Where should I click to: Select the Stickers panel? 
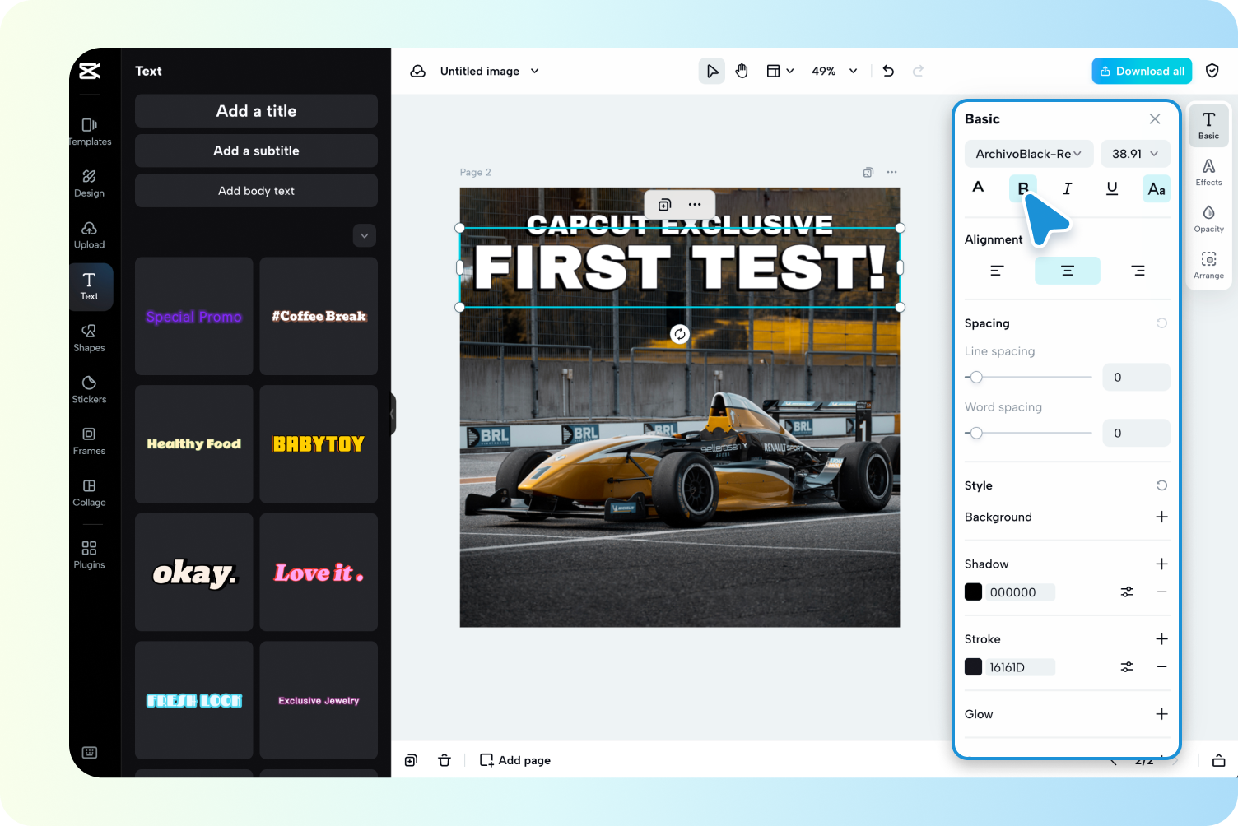pos(89,389)
